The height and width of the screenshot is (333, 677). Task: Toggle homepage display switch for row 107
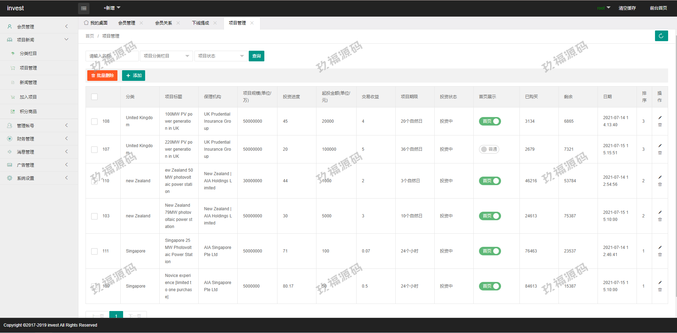[x=489, y=149]
